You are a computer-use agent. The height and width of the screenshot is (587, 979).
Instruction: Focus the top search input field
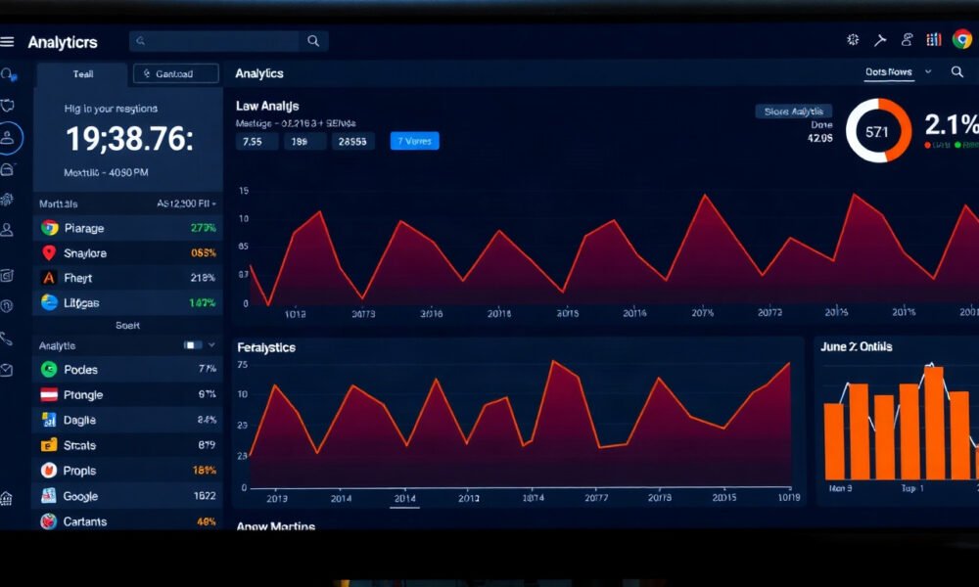214,41
